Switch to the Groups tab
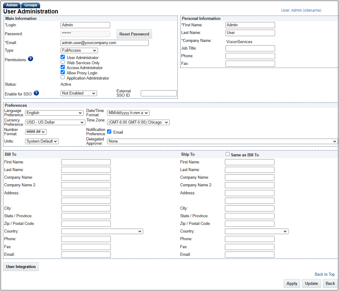Image resolution: width=339 pixels, height=291 pixels. coord(31,5)
